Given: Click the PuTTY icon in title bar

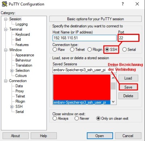Looking at the screenshot, I should 4,4.
